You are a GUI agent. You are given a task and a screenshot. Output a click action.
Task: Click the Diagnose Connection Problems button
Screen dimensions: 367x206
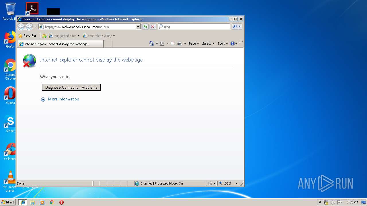71,87
